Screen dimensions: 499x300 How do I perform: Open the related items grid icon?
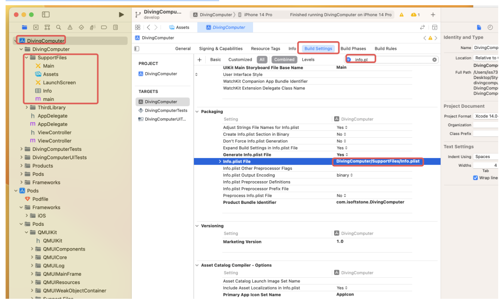click(138, 27)
